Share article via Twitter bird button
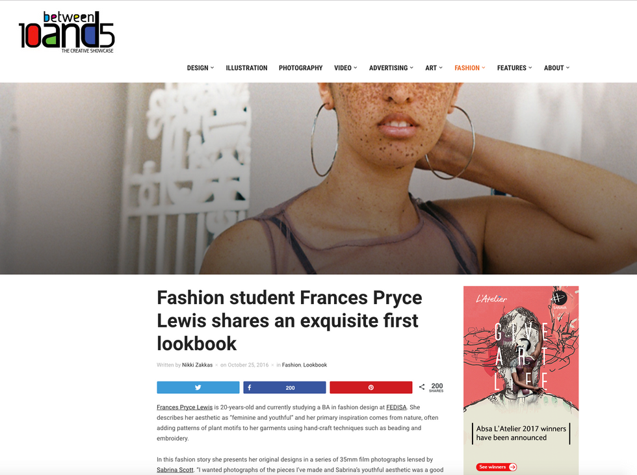 (198, 387)
